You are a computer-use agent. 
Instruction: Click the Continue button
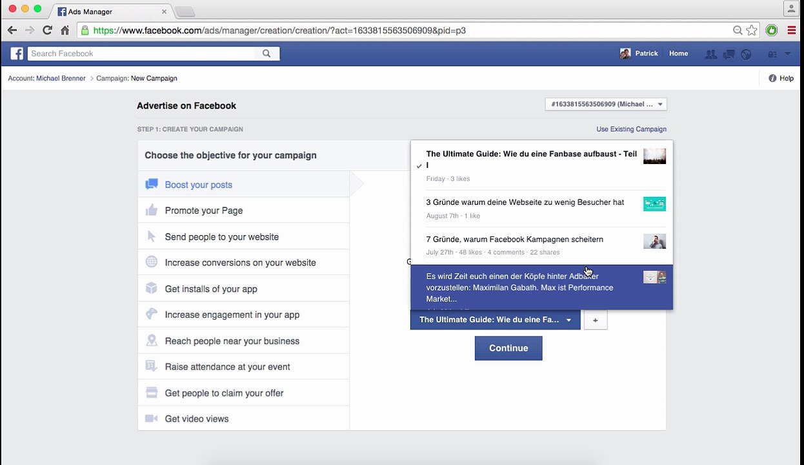pyautogui.click(x=508, y=348)
